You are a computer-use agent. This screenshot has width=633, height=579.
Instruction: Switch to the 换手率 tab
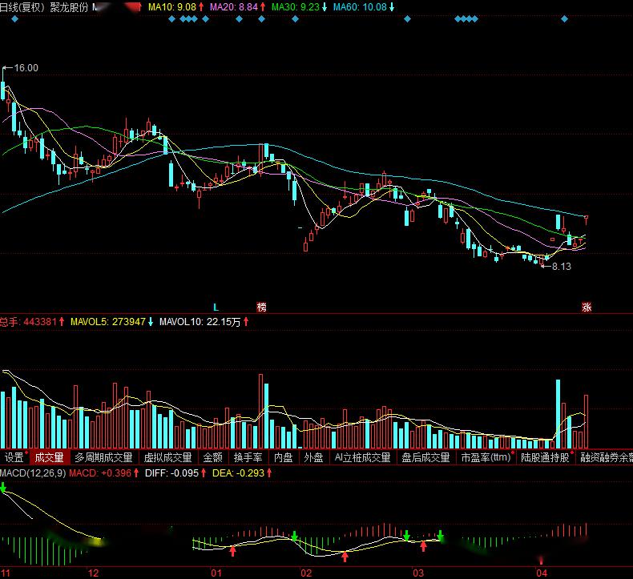(248, 457)
